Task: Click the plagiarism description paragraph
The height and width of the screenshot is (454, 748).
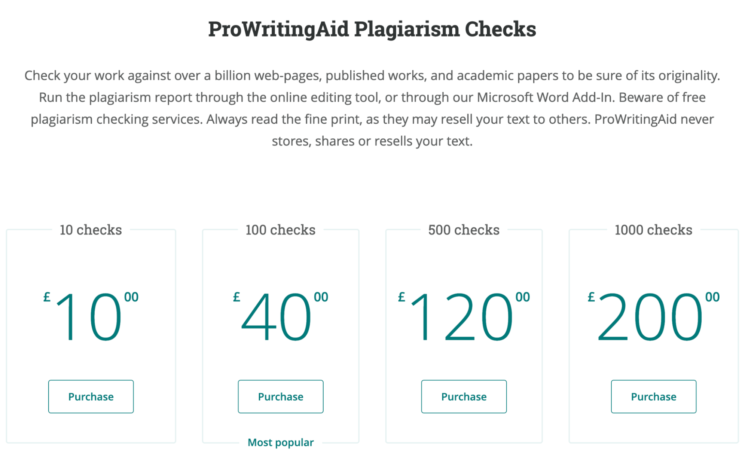Action: (x=373, y=108)
